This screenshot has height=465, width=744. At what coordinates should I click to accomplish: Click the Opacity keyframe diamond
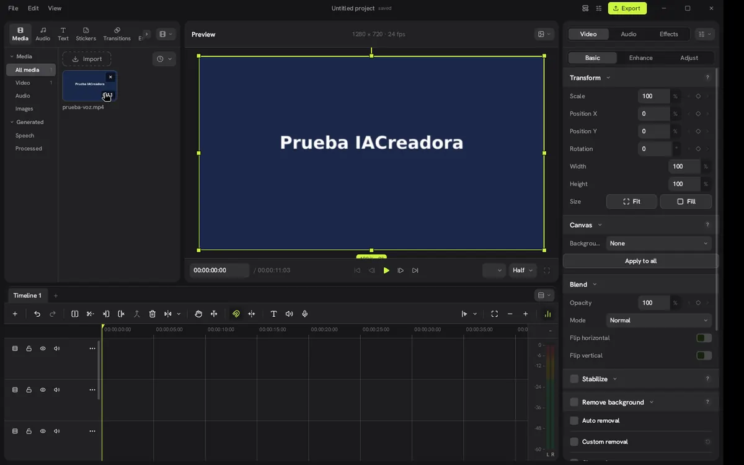(698, 303)
